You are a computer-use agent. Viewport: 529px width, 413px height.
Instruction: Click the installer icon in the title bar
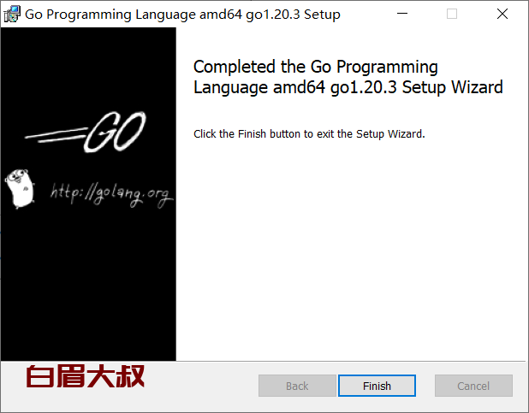click(12, 15)
